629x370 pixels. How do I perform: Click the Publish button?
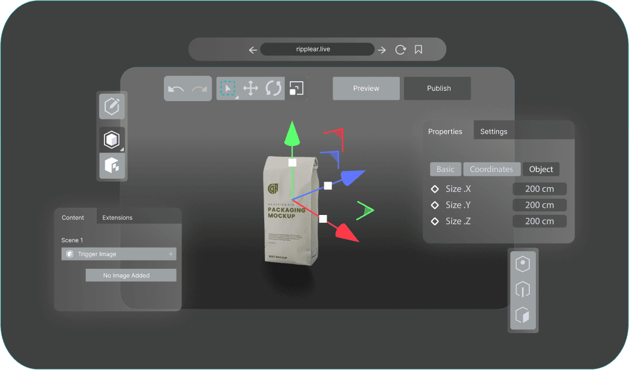click(x=438, y=88)
